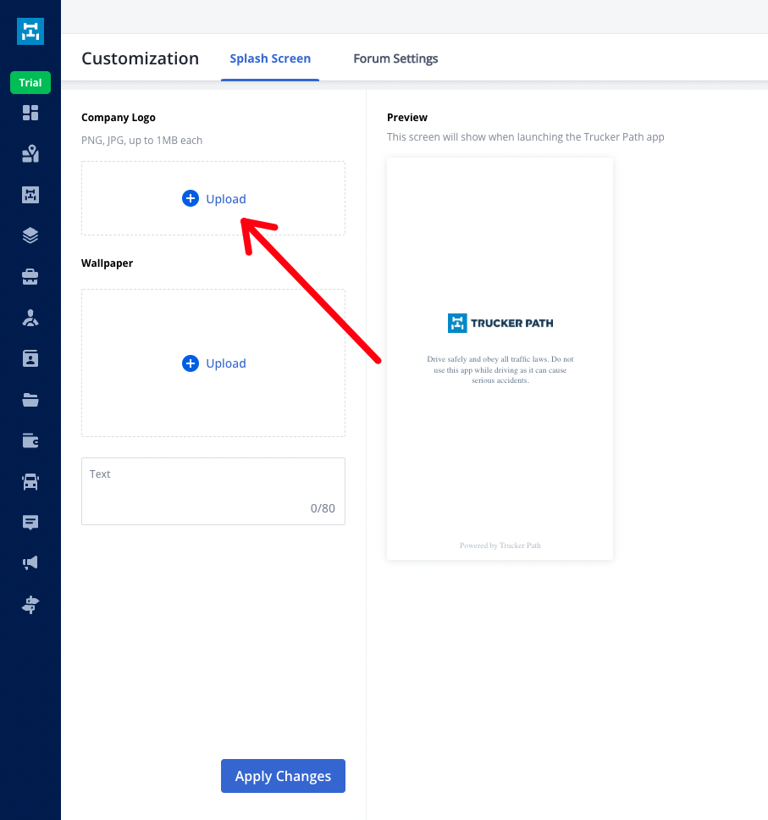Open the folder icon in sidebar
Screen dimensions: 768x820
[30, 400]
